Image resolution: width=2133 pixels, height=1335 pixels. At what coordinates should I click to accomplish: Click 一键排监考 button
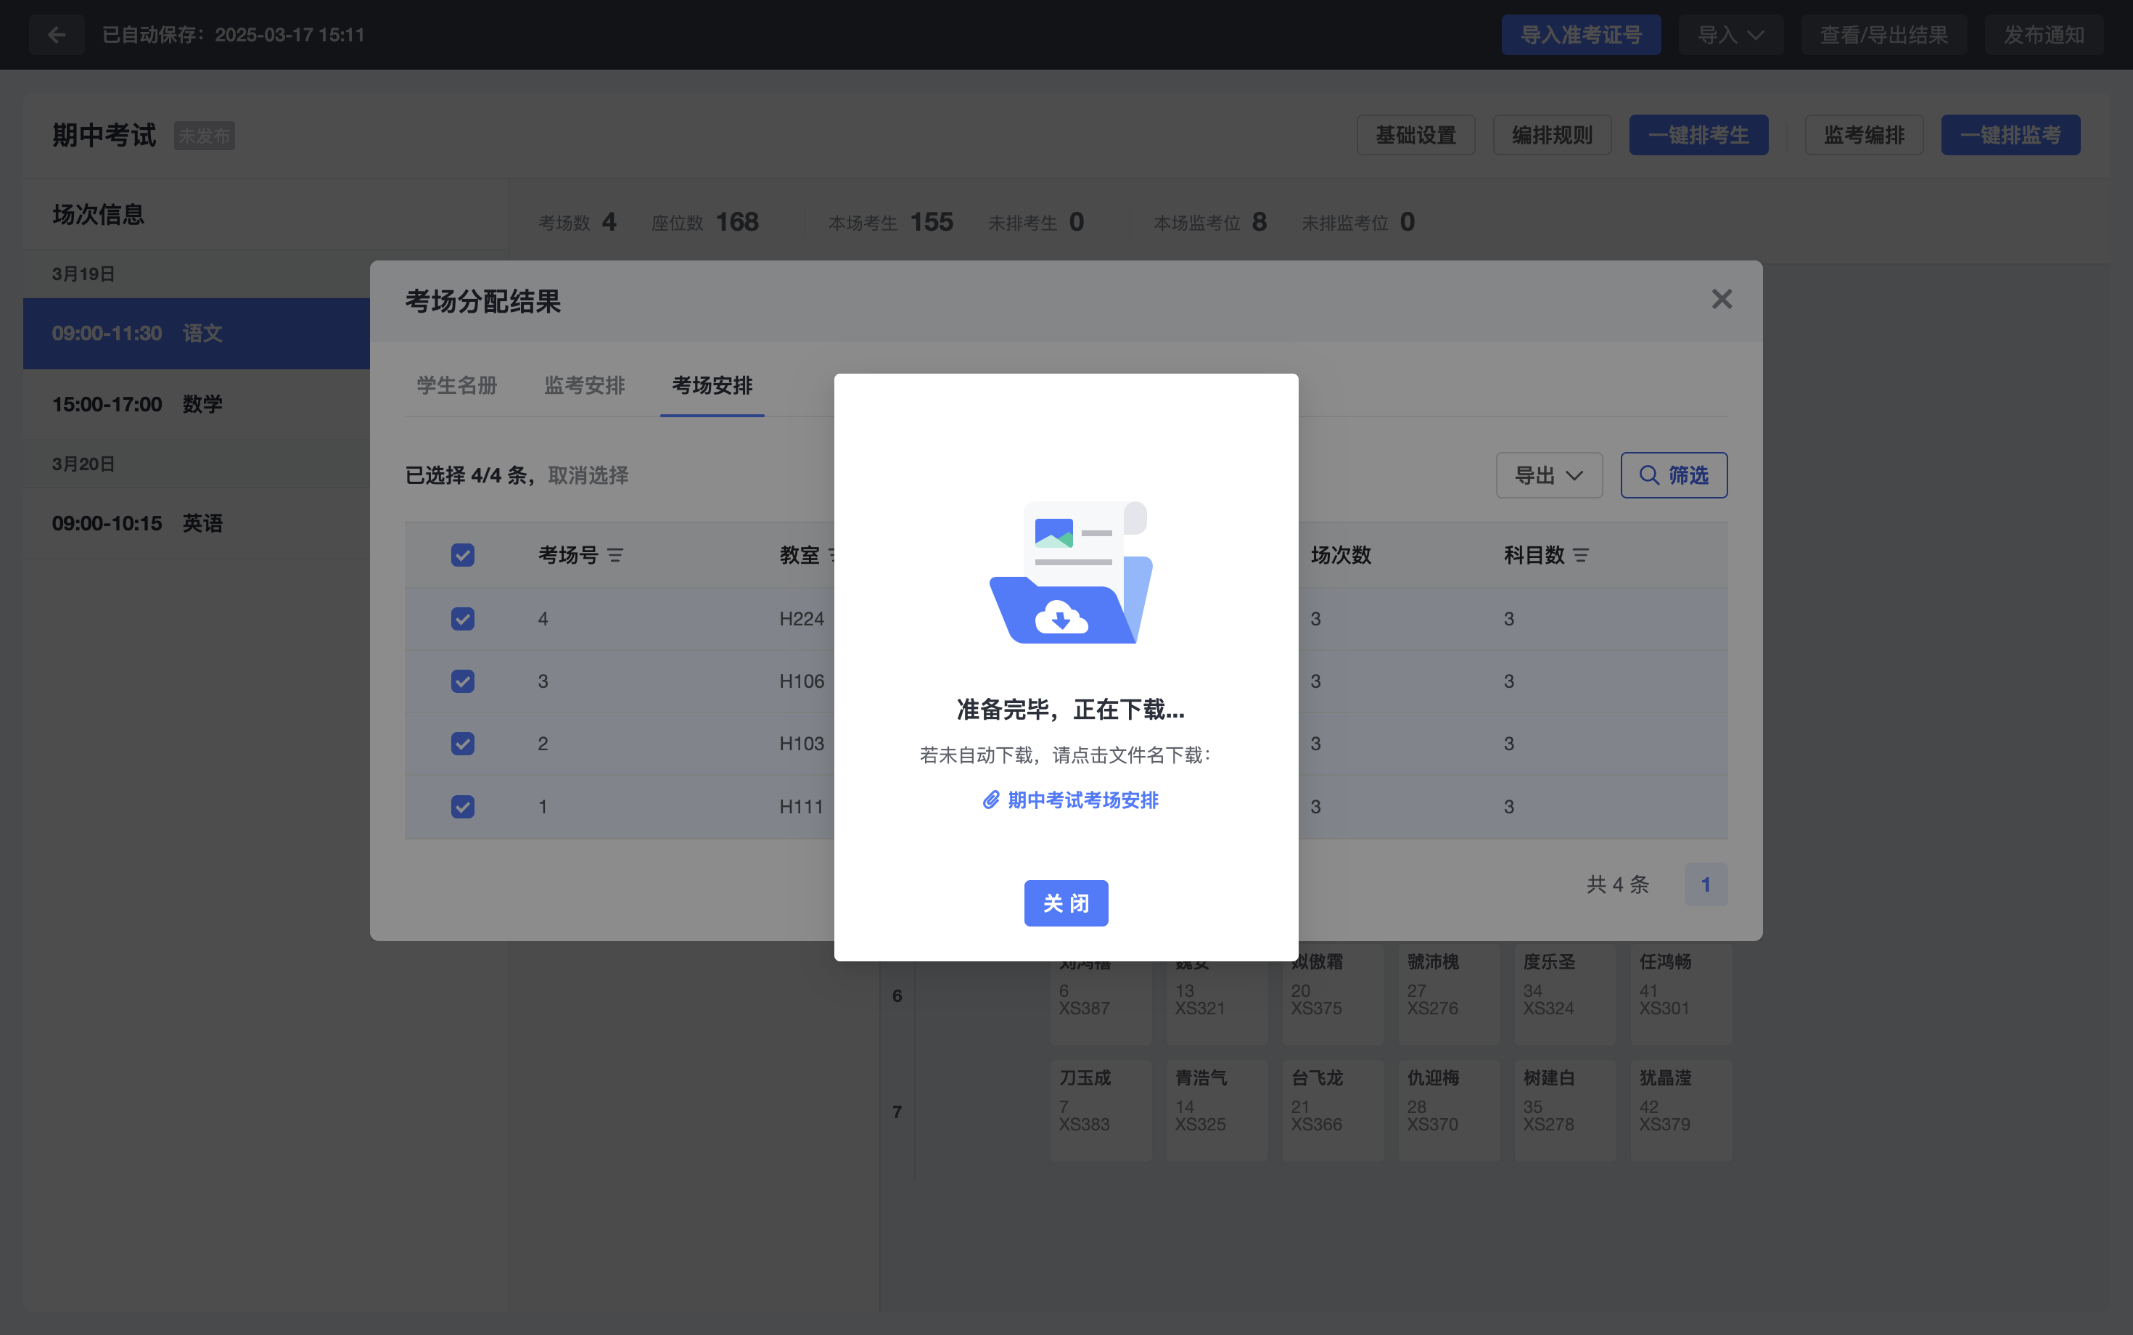click(x=2010, y=135)
